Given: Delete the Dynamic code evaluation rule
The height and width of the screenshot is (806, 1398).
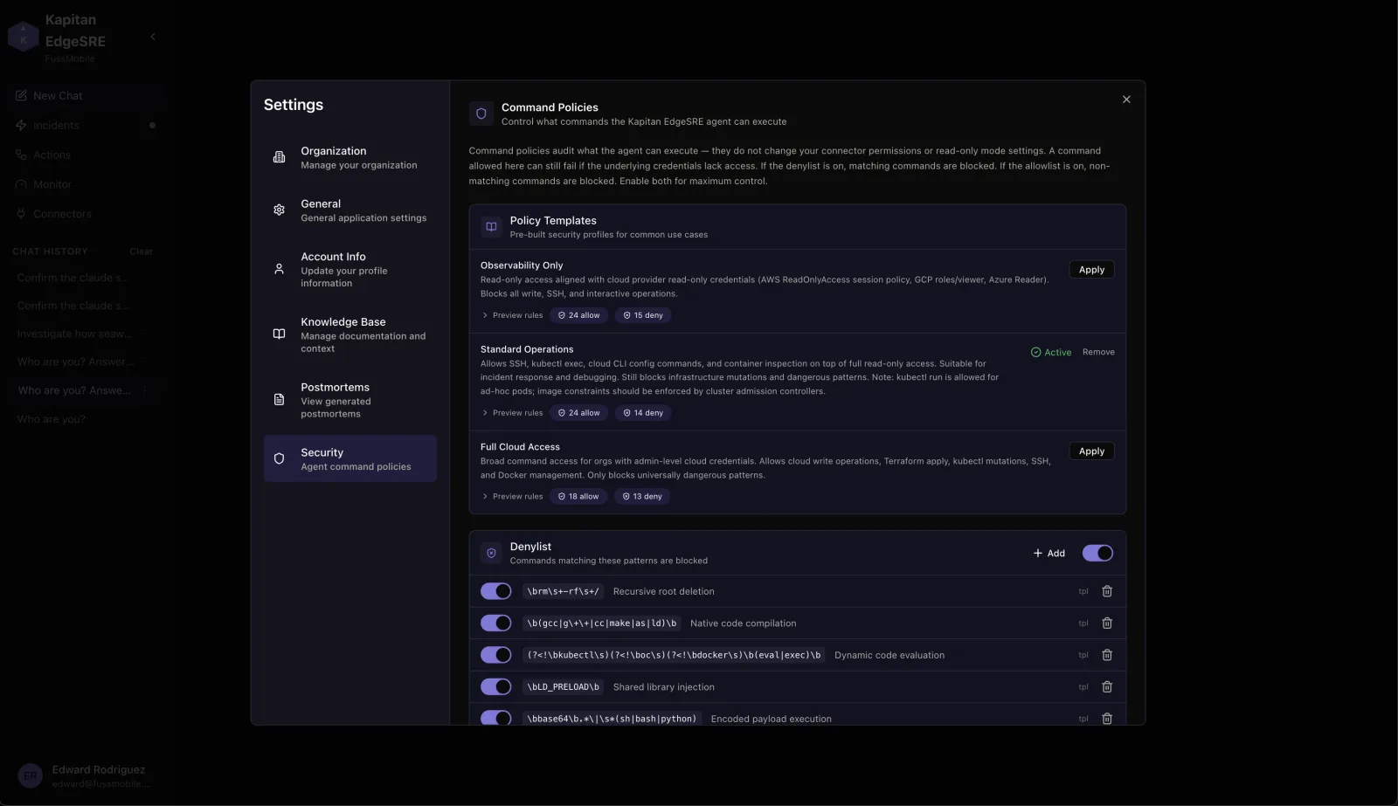Looking at the screenshot, I should [1107, 655].
